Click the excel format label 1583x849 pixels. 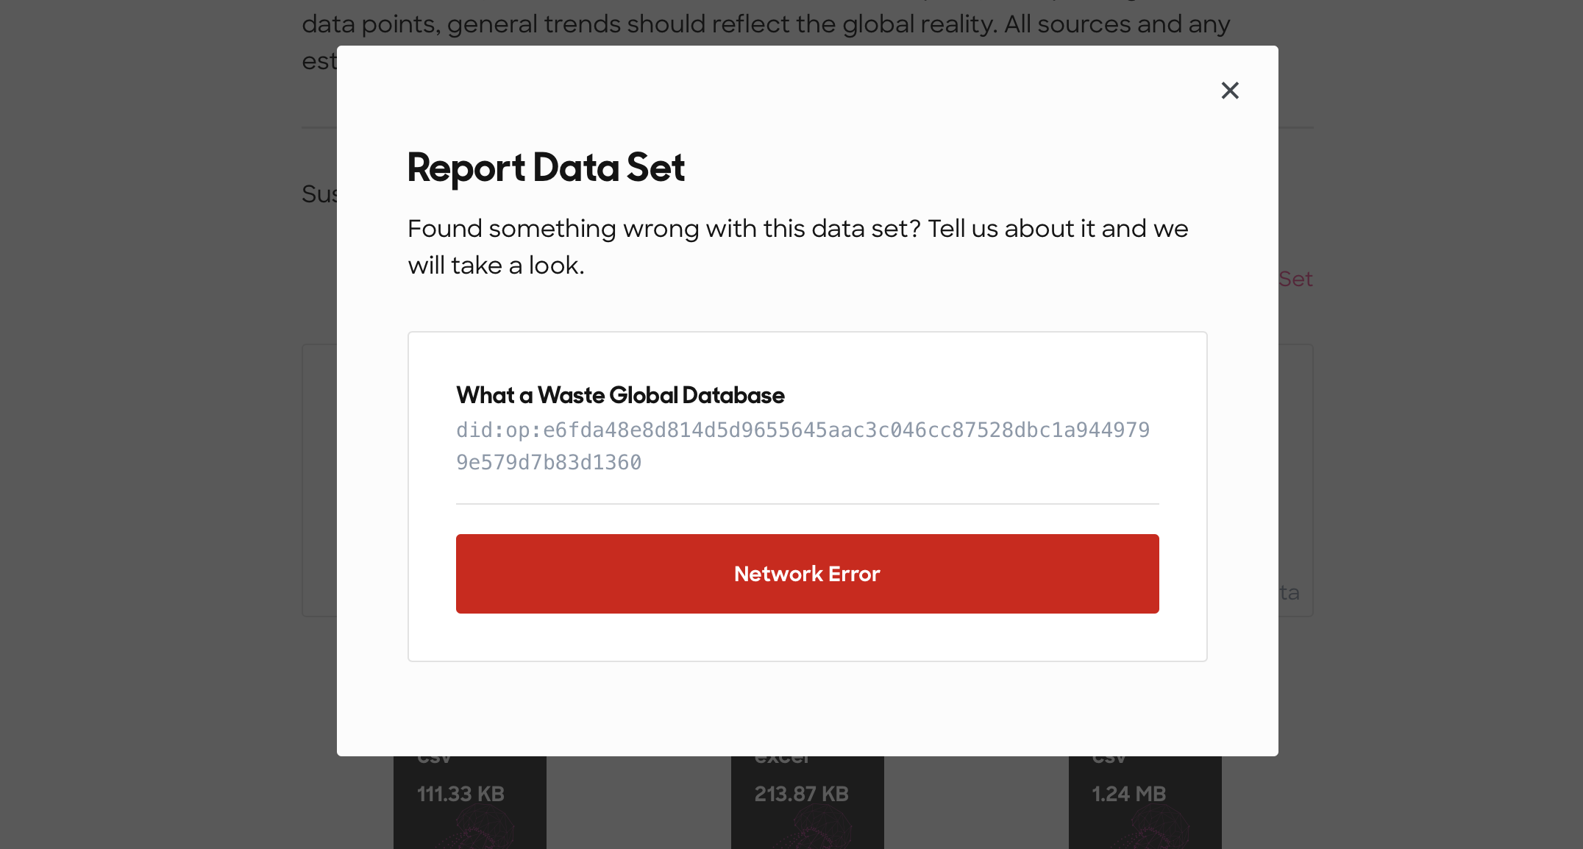pyautogui.click(x=781, y=754)
